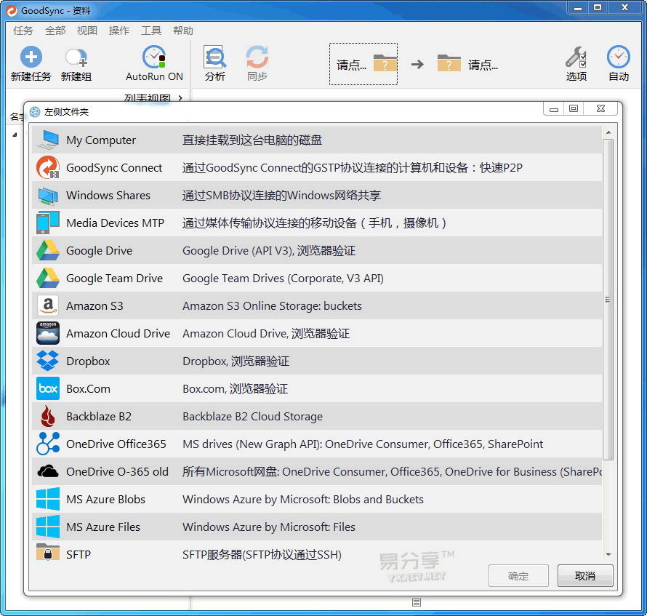
Task: Select the Dropbox icon
Action: pyautogui.click(x=48, y=361)
